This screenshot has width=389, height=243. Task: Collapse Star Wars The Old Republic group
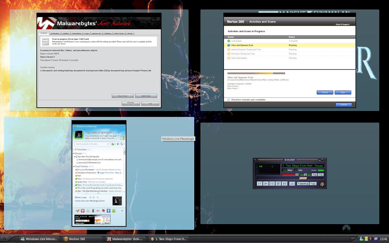click(x=75, y=157)
